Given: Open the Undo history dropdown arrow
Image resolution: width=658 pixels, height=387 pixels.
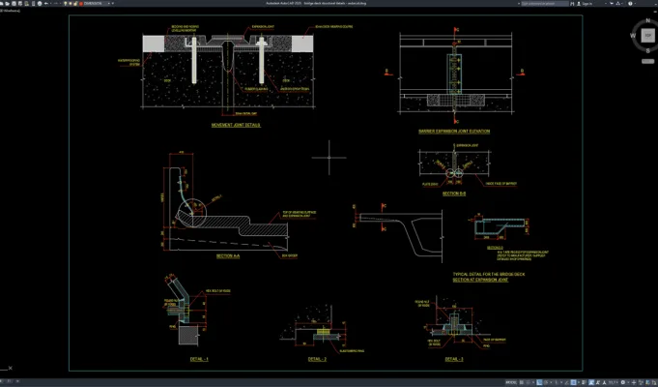Looking at the screenshot, I should pyautogui.click(x=51, y=3).
